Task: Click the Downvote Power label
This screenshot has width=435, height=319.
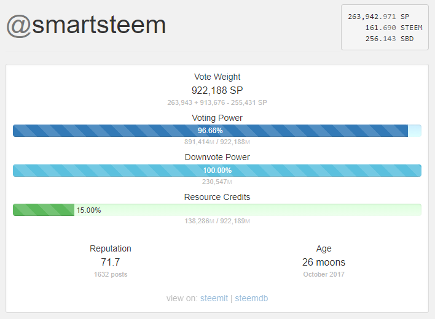Action: pyautogui.click(x=217, y=157)
